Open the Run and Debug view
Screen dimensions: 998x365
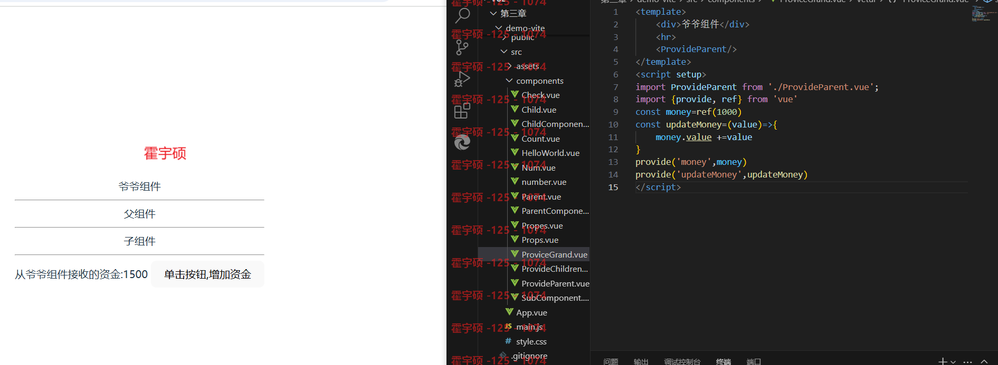coord(462,79)
